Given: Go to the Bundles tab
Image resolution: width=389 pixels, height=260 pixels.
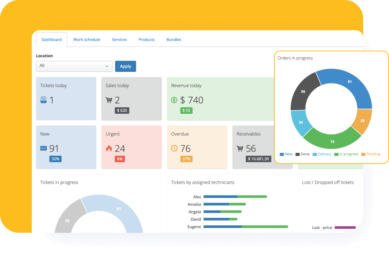Looking at the screenshot, I should tap(174, 40).
